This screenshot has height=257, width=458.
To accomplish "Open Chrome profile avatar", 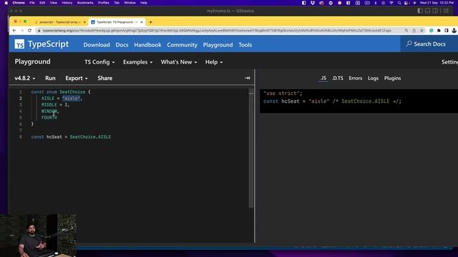I will click(x=454, y=31).
